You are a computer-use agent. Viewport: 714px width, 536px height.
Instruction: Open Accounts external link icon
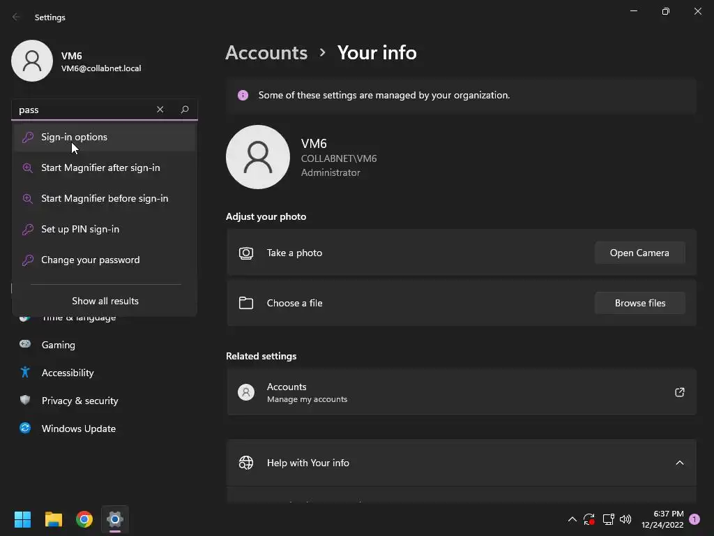pos(679,392)
